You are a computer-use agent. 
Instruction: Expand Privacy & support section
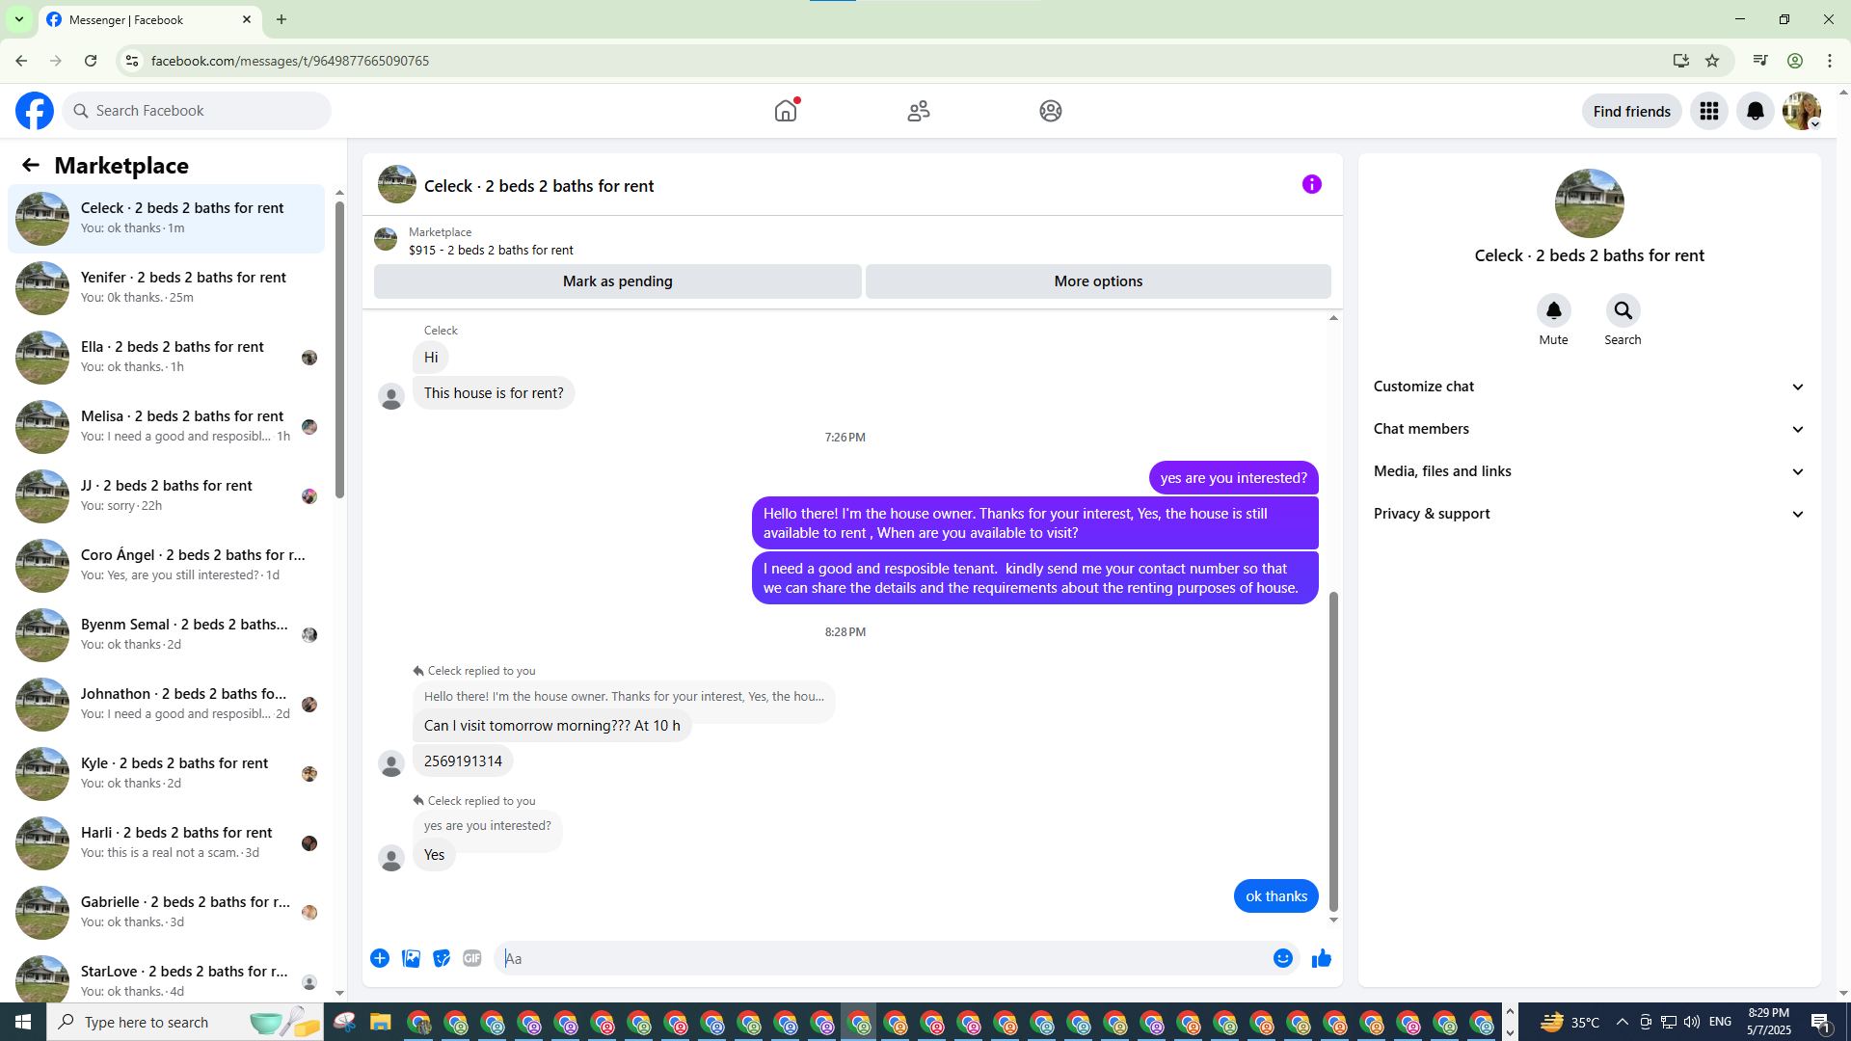(1589, 514)
